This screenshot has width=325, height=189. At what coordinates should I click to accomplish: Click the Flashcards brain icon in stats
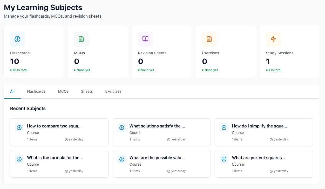click(x=17, y=39)
